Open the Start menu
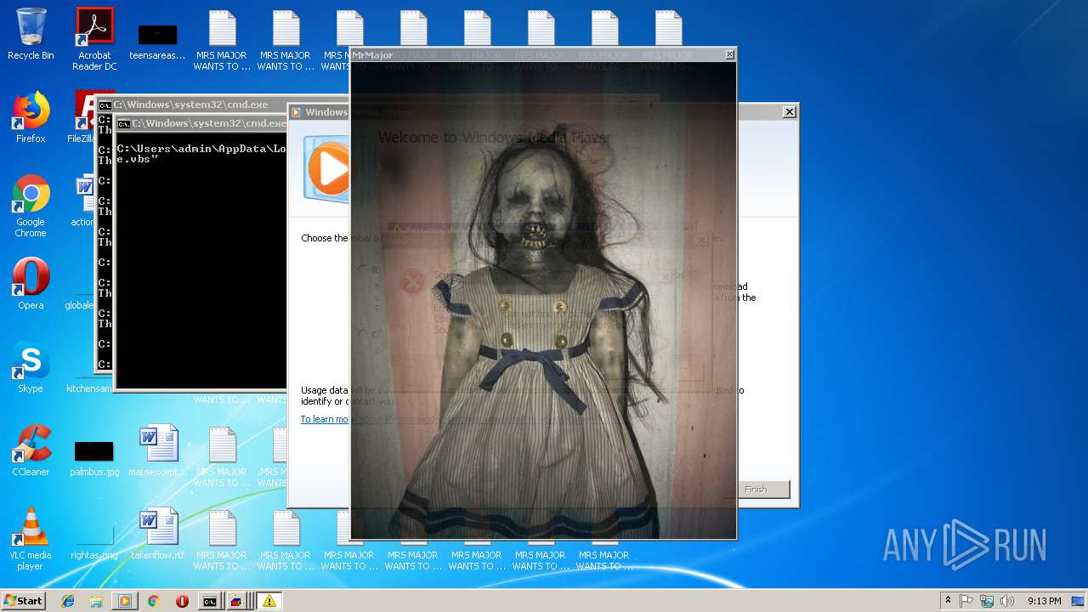The image size is (1088, 612). [x=24, y=601]
